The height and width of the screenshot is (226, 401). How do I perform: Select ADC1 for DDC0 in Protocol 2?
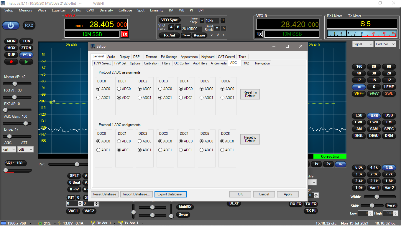(98, 98)
